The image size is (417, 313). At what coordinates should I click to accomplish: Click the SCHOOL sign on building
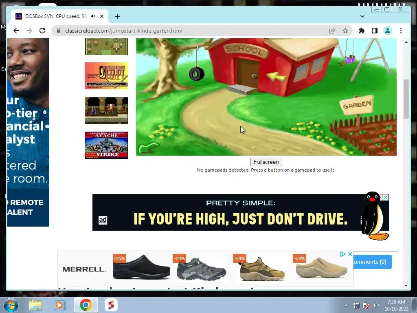245,50
